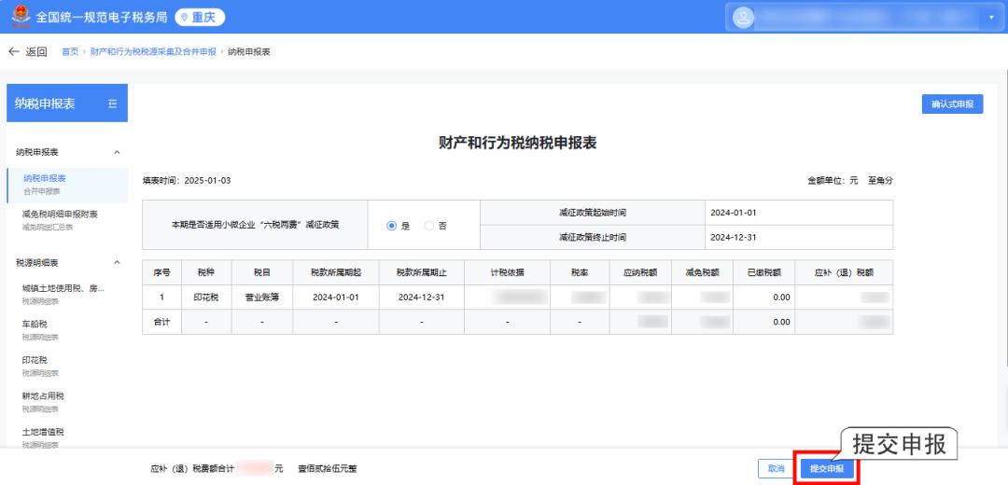
Task: Submit the declaration with 提交申报
Action: tap(826, 468)
